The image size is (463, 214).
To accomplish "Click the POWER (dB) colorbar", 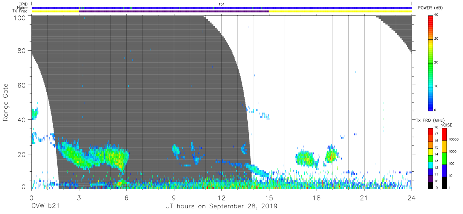I will coord(431,63).
